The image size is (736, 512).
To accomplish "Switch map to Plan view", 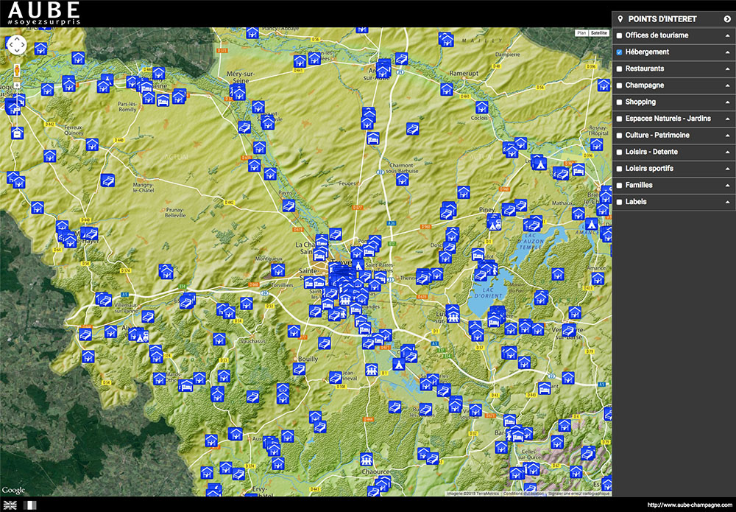I will (x=581, y=33).
